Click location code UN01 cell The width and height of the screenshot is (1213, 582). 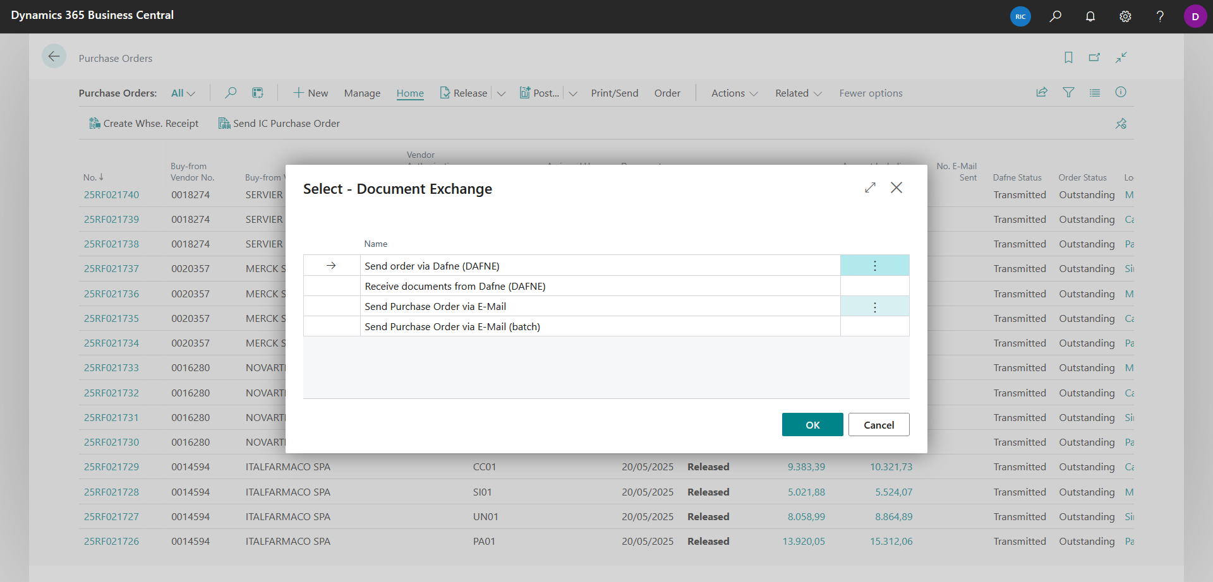tap(486, 516)
